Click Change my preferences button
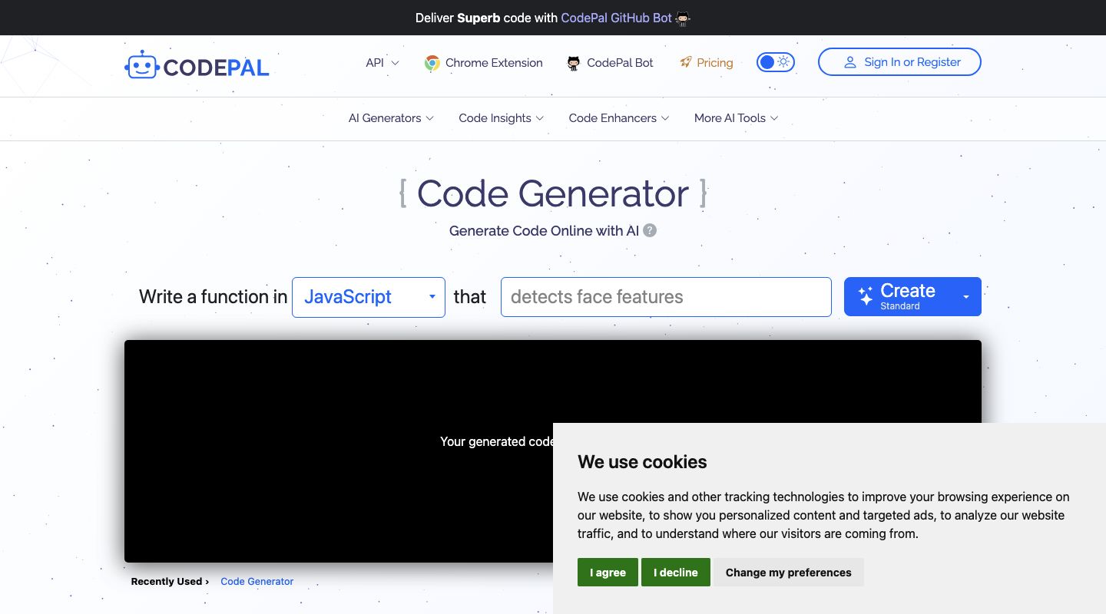Image resolution: width=1106 pixels, height=614 pixels. pyautogui.click(x=788, y=573)
